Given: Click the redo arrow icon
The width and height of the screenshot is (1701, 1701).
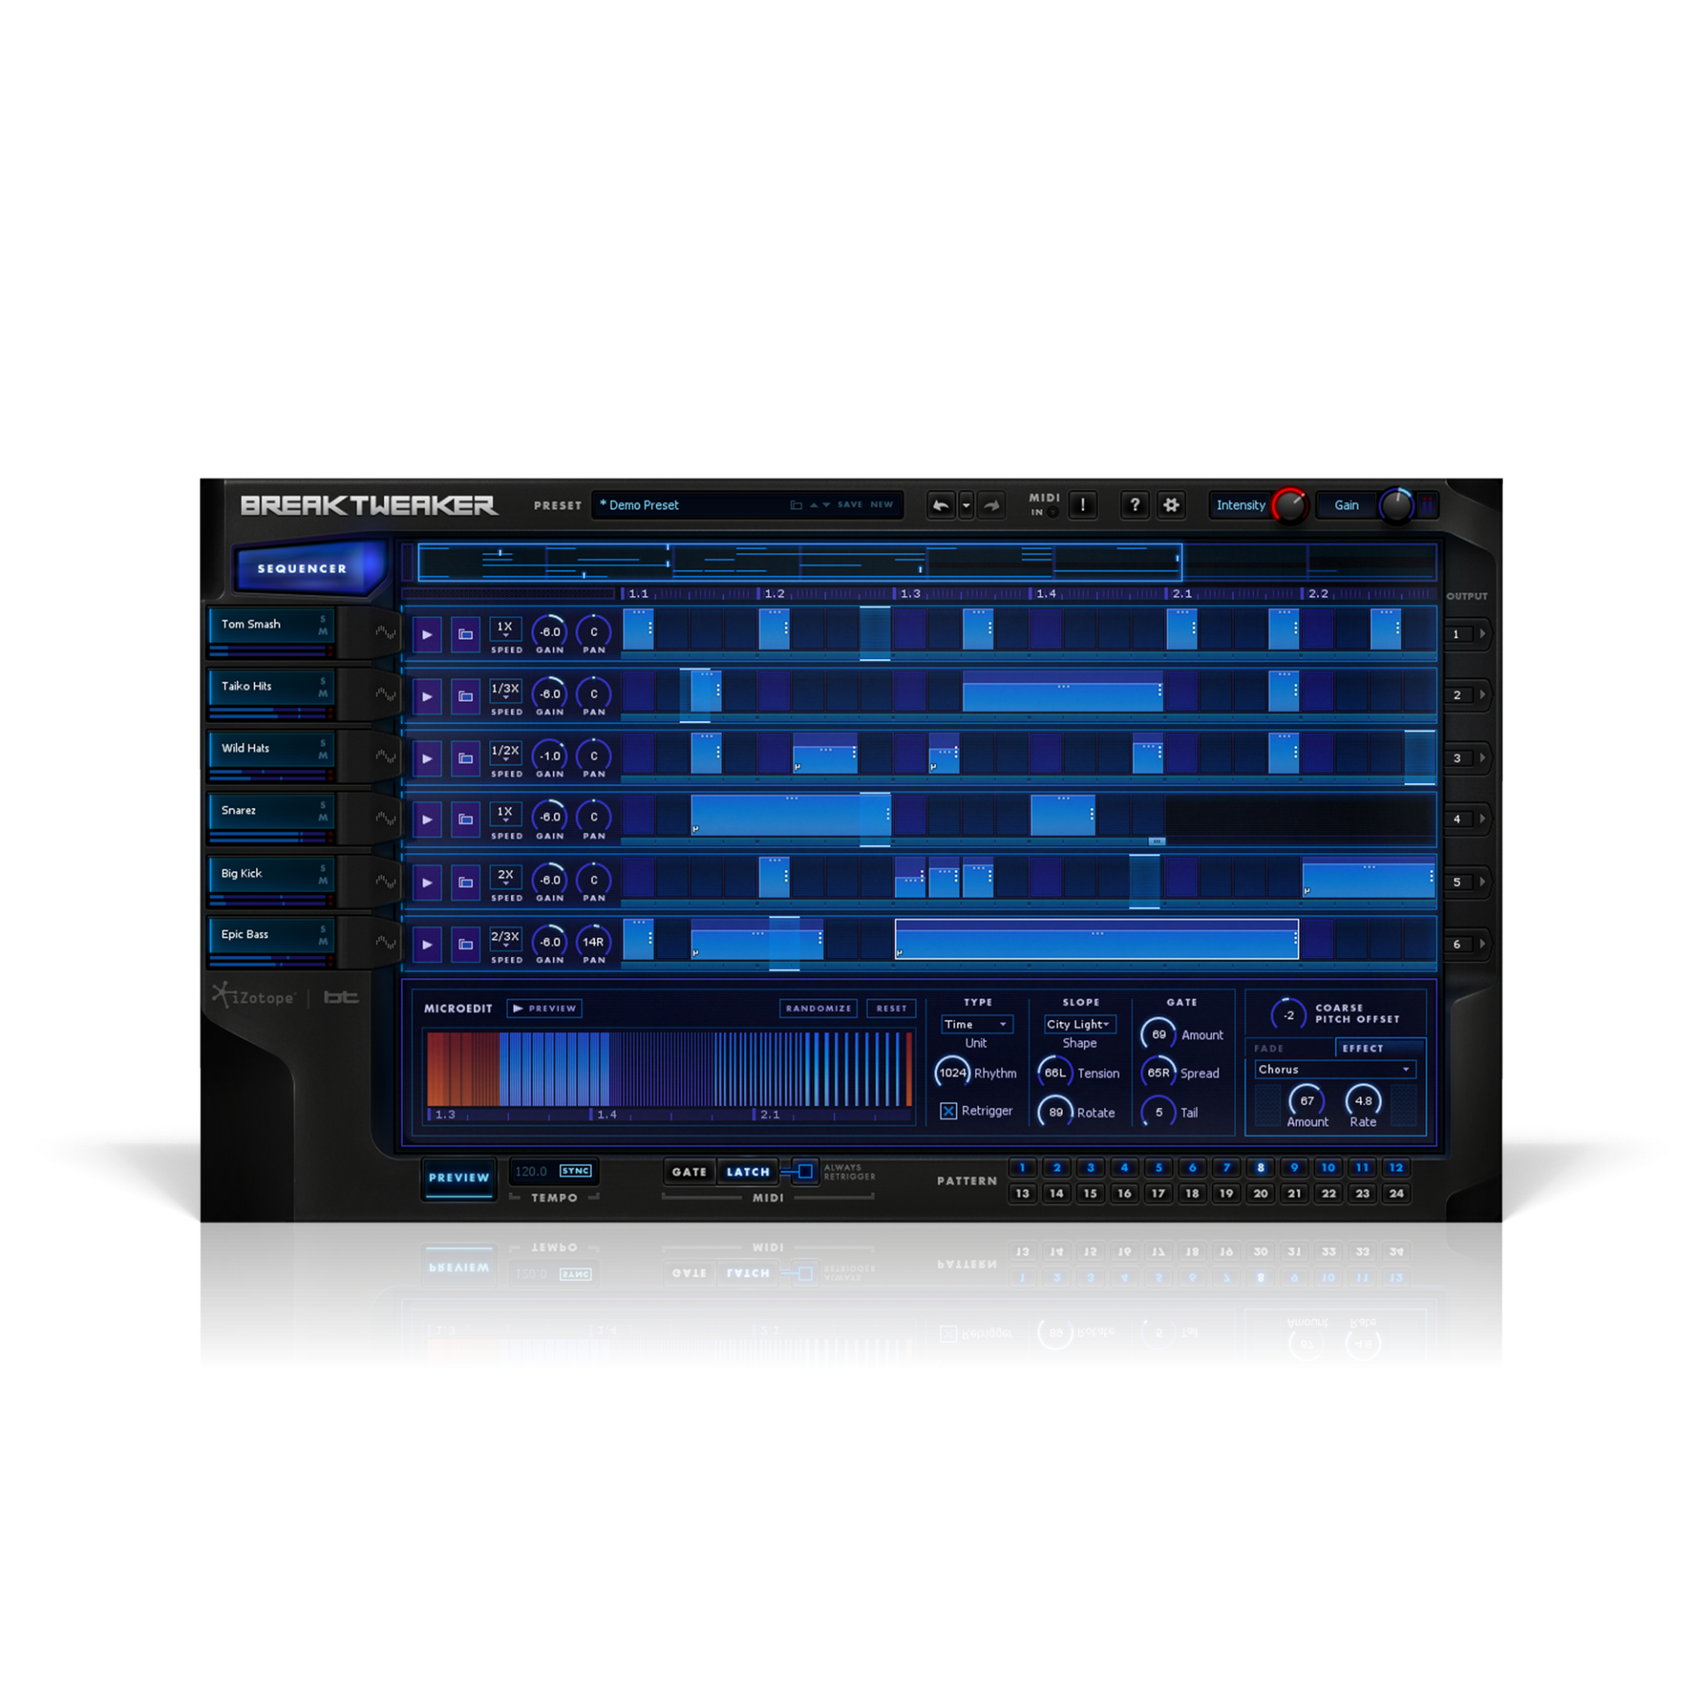Looking at the screenshot, I should [x=991, y=505].
